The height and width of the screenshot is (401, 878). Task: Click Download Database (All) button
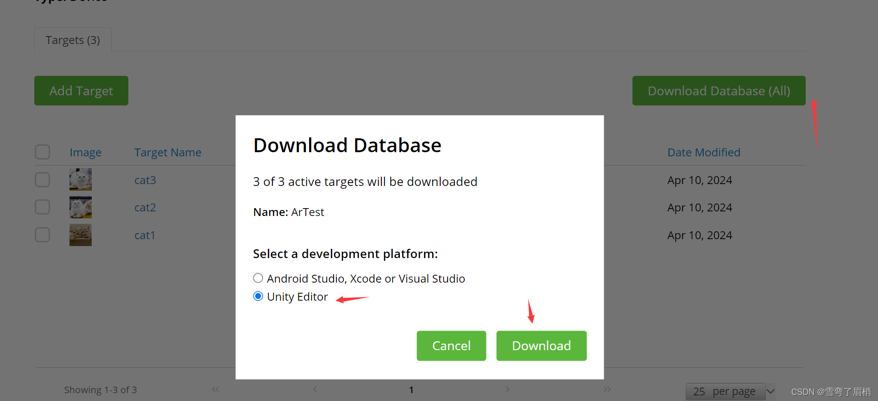[x=719, y=91]
